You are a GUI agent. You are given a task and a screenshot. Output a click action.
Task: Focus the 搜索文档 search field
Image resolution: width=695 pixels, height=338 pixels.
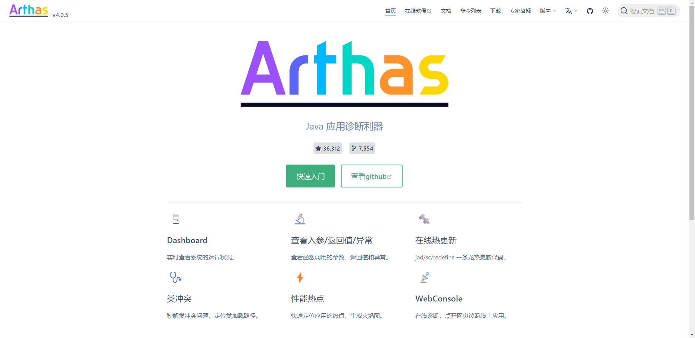pyautogui.click(x=648, y=11)
